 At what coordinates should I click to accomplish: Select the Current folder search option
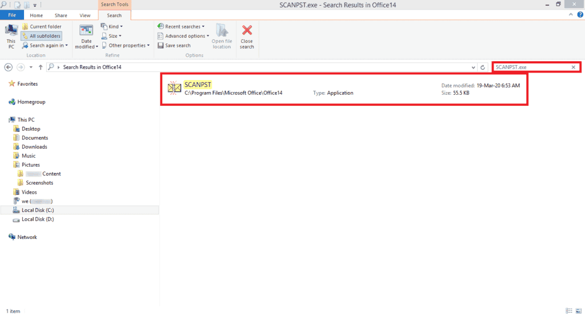tap(42, 27)
